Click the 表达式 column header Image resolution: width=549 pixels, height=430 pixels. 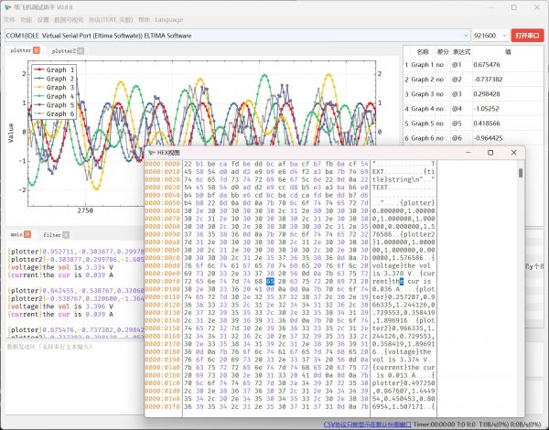tap(461, 52)
